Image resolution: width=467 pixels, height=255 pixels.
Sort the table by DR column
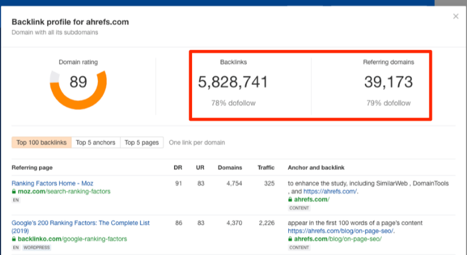coord(178,168)
